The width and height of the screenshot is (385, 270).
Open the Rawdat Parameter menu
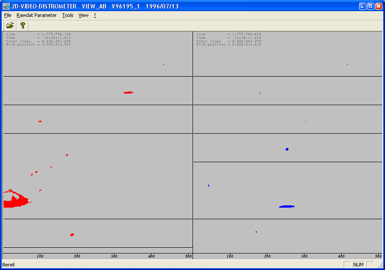37,15
